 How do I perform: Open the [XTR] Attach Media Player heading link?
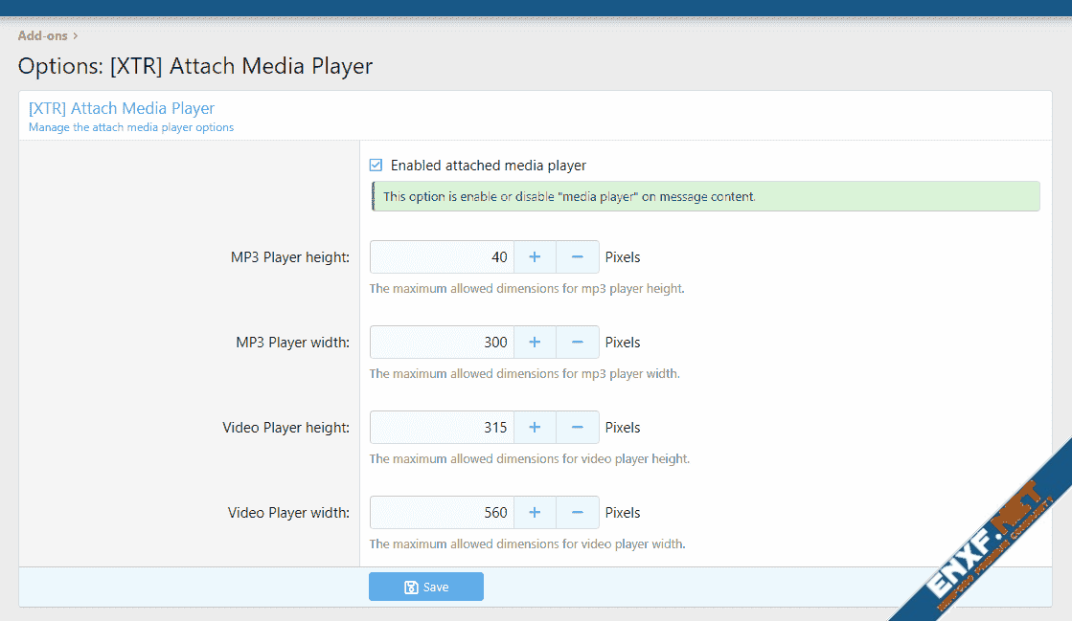point(122,108)
